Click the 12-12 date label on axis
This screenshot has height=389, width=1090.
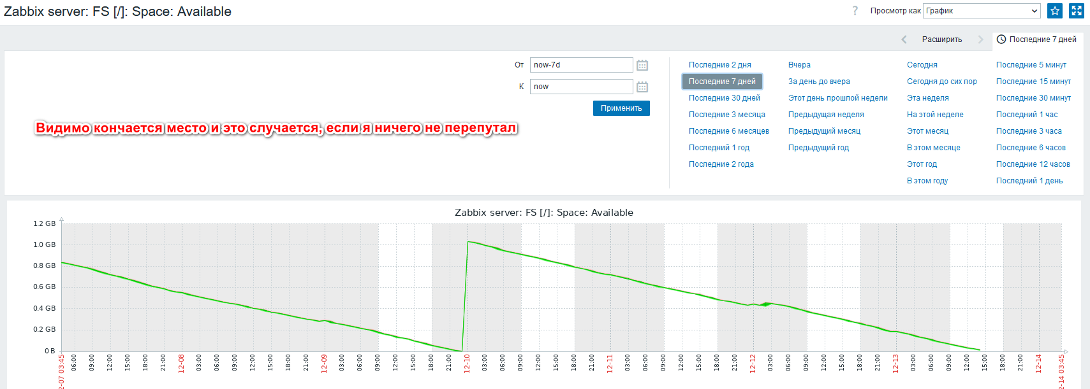coord(753,364)
